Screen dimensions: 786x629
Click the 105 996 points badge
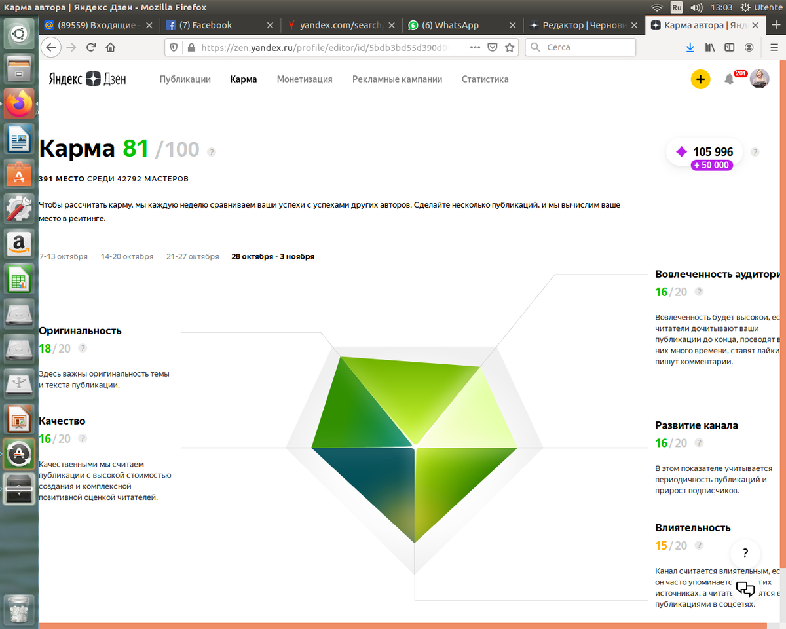[705, 152]
